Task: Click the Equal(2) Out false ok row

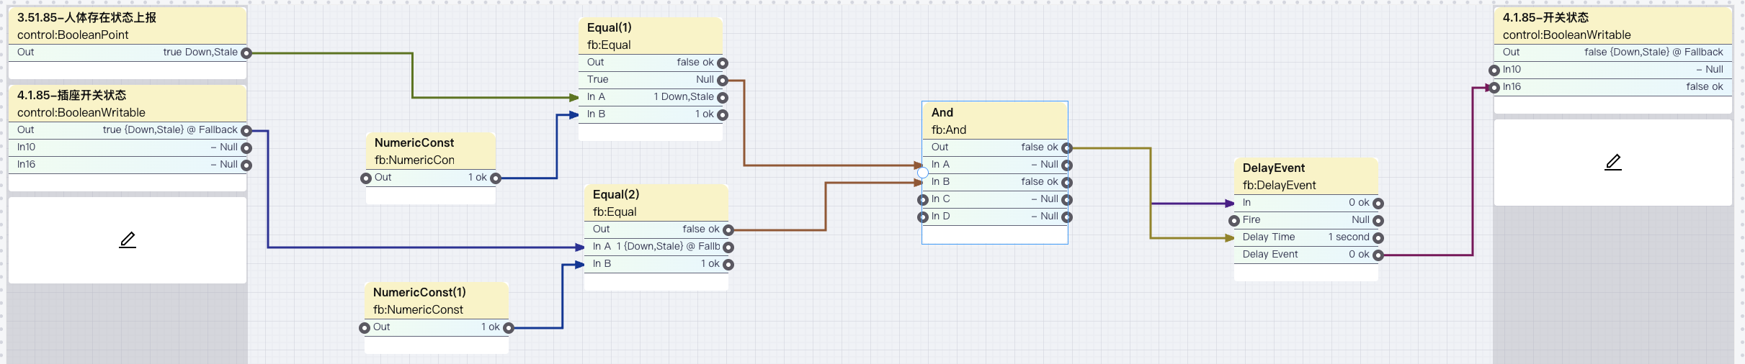Action: coord(656,229)
